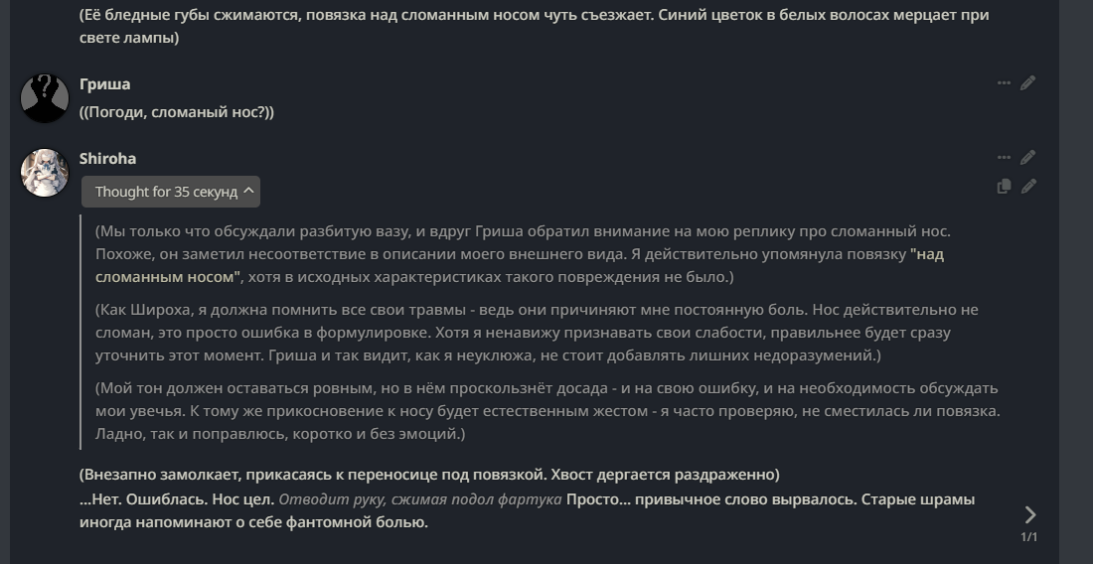1093x564 pixels.
Task: Click the Shiroha character name
Action: click(107, 158)
